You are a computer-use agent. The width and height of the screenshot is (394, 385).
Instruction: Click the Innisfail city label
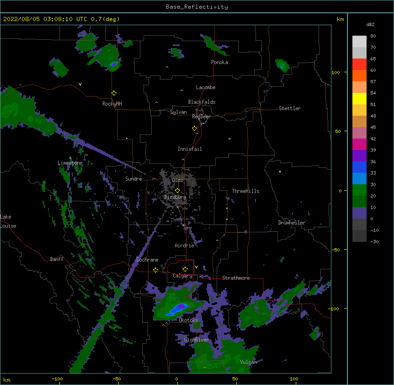[x=190, y=149]
